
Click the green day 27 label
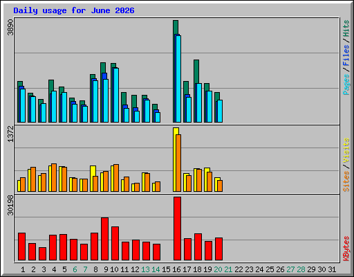(290, 269)
